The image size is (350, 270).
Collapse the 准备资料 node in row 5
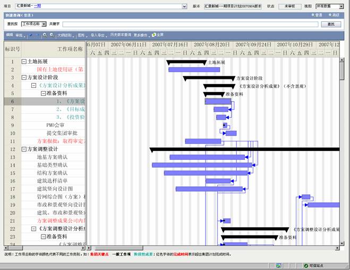(x=44, y=94)
